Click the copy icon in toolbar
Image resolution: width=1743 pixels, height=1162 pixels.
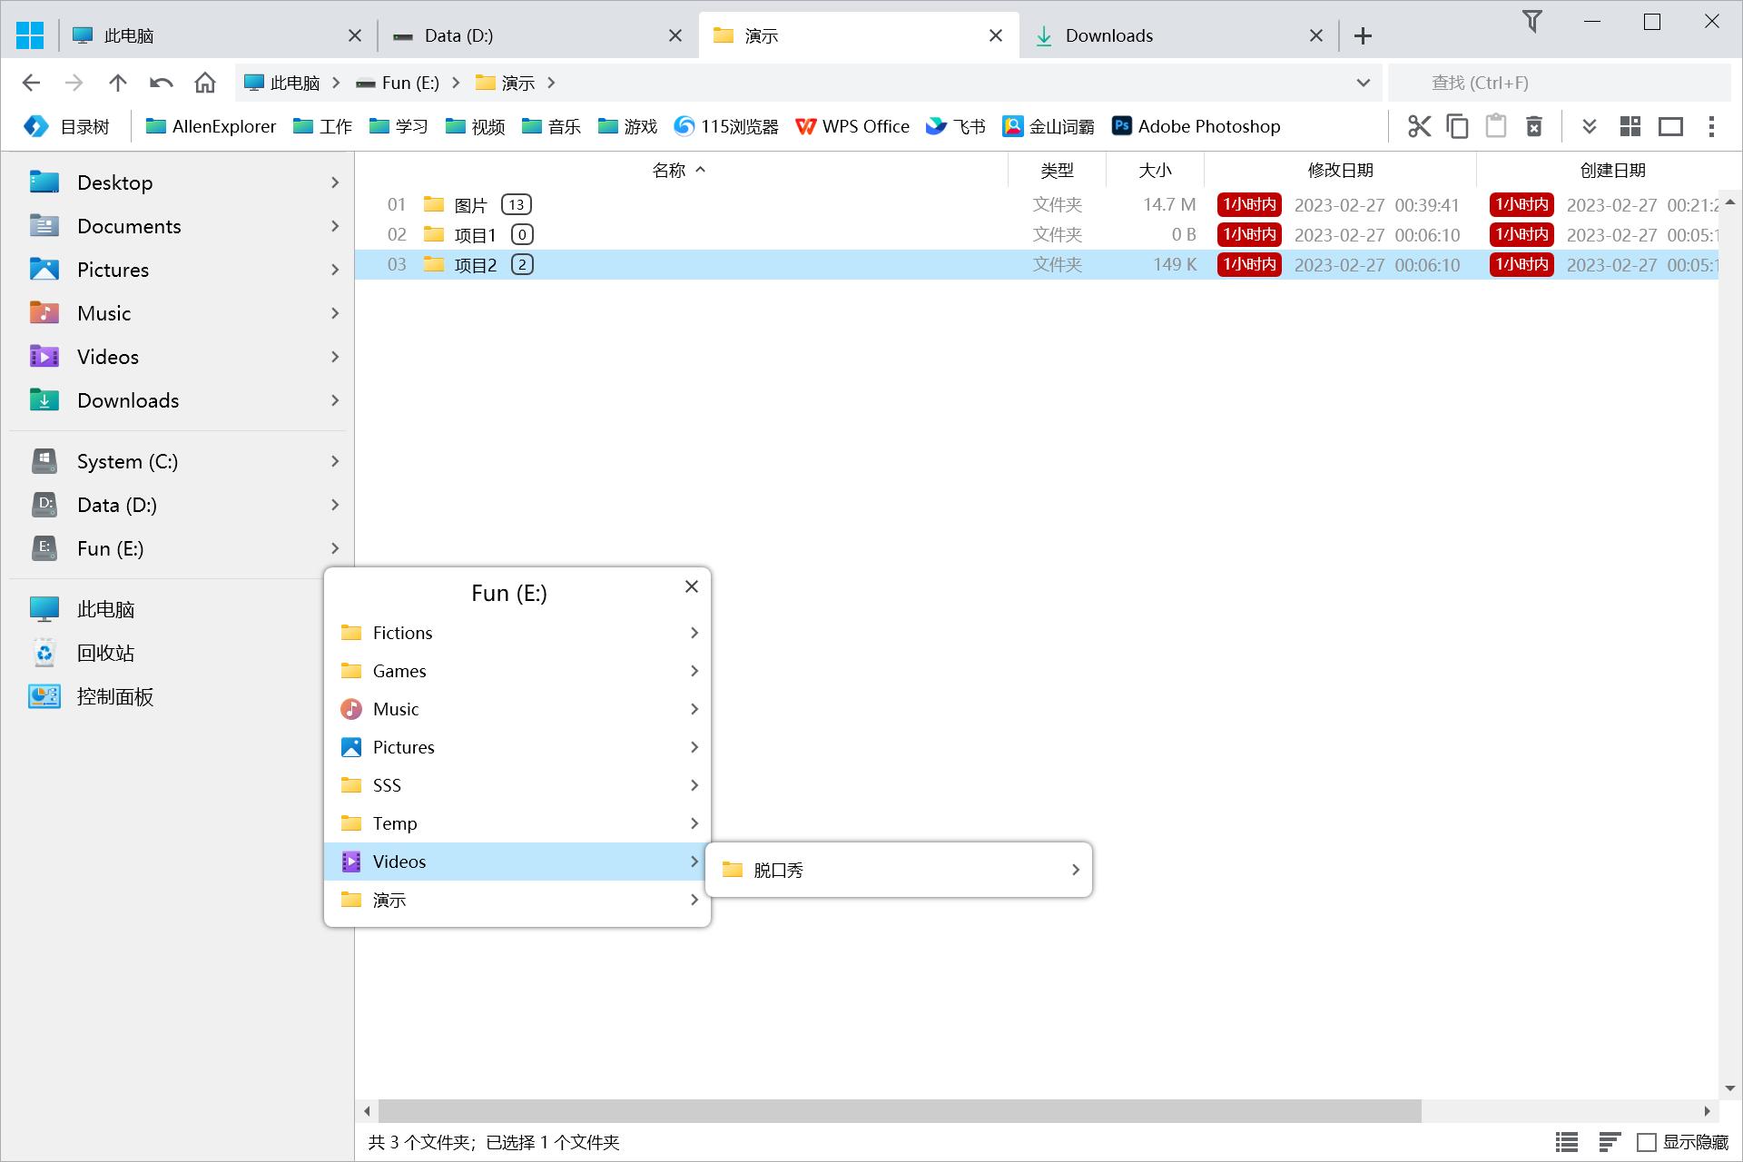(x=1457, y=126)
